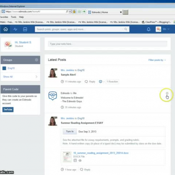Click the compatibility view page icon

pos(79,12)
